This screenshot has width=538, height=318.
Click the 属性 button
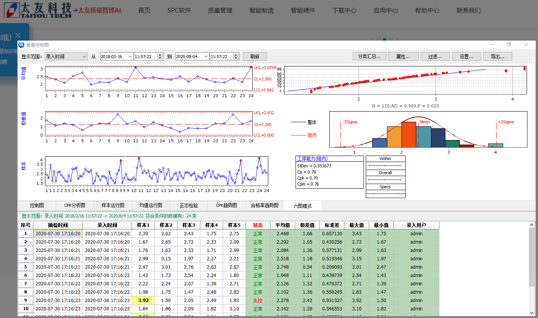click(403, 57)
